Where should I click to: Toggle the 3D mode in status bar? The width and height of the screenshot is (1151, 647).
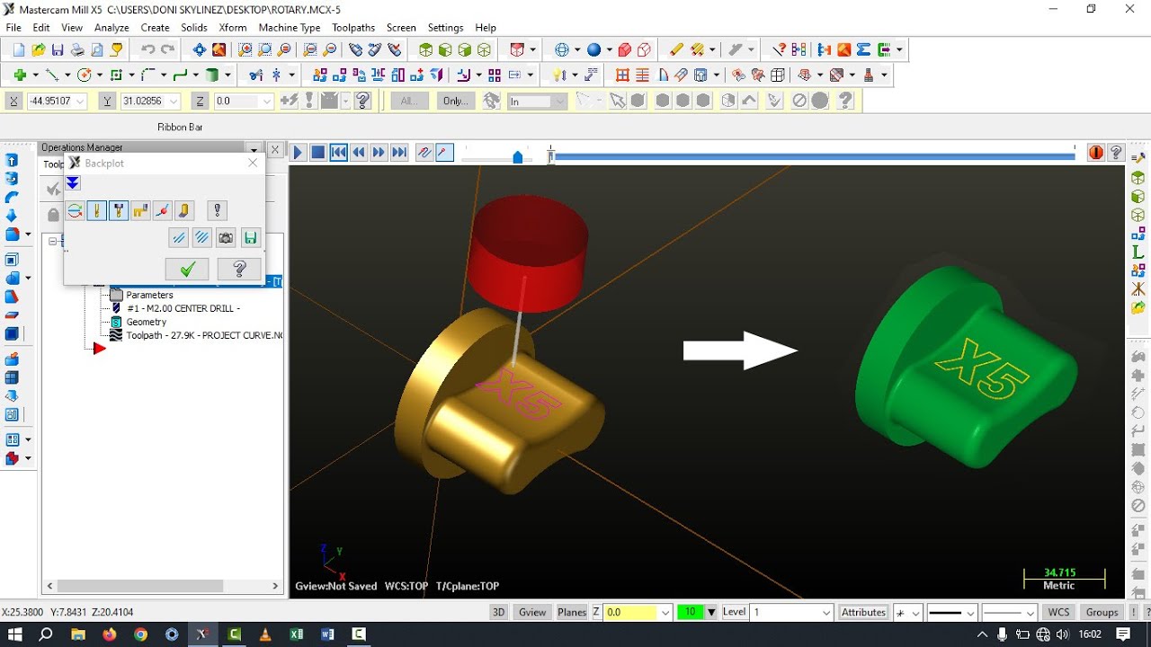tap(498, 612)
